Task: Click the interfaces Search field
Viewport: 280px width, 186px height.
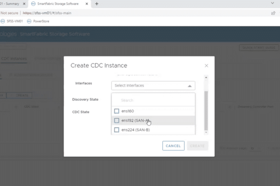Action: 153,100
